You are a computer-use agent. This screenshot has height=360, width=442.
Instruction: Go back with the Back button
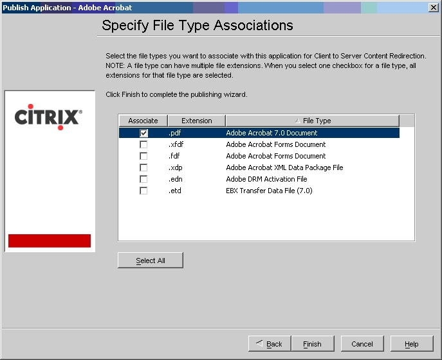pyautogui.click(x=269, y=344)
